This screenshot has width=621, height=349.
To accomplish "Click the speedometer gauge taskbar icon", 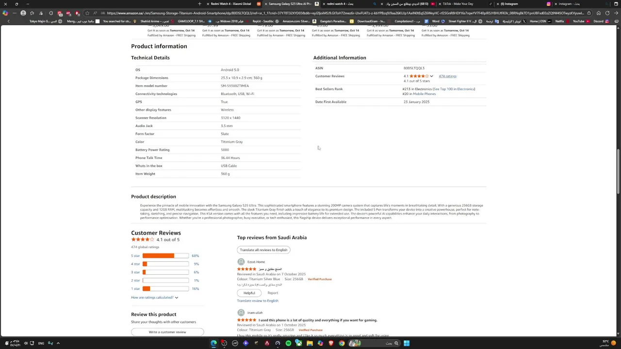I will (278, 343).
